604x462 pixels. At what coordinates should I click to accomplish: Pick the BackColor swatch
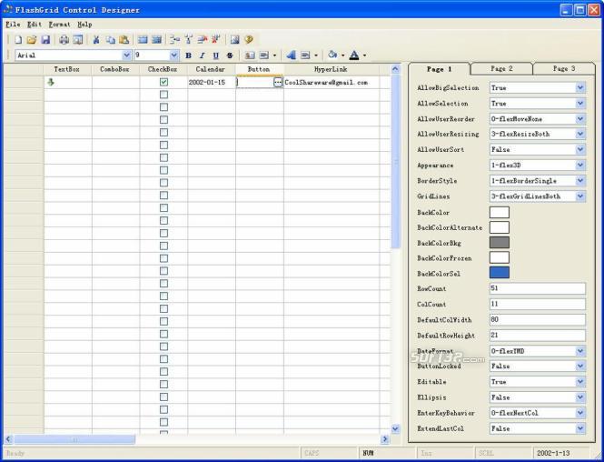pyautogui.click(x=500, y=212)
